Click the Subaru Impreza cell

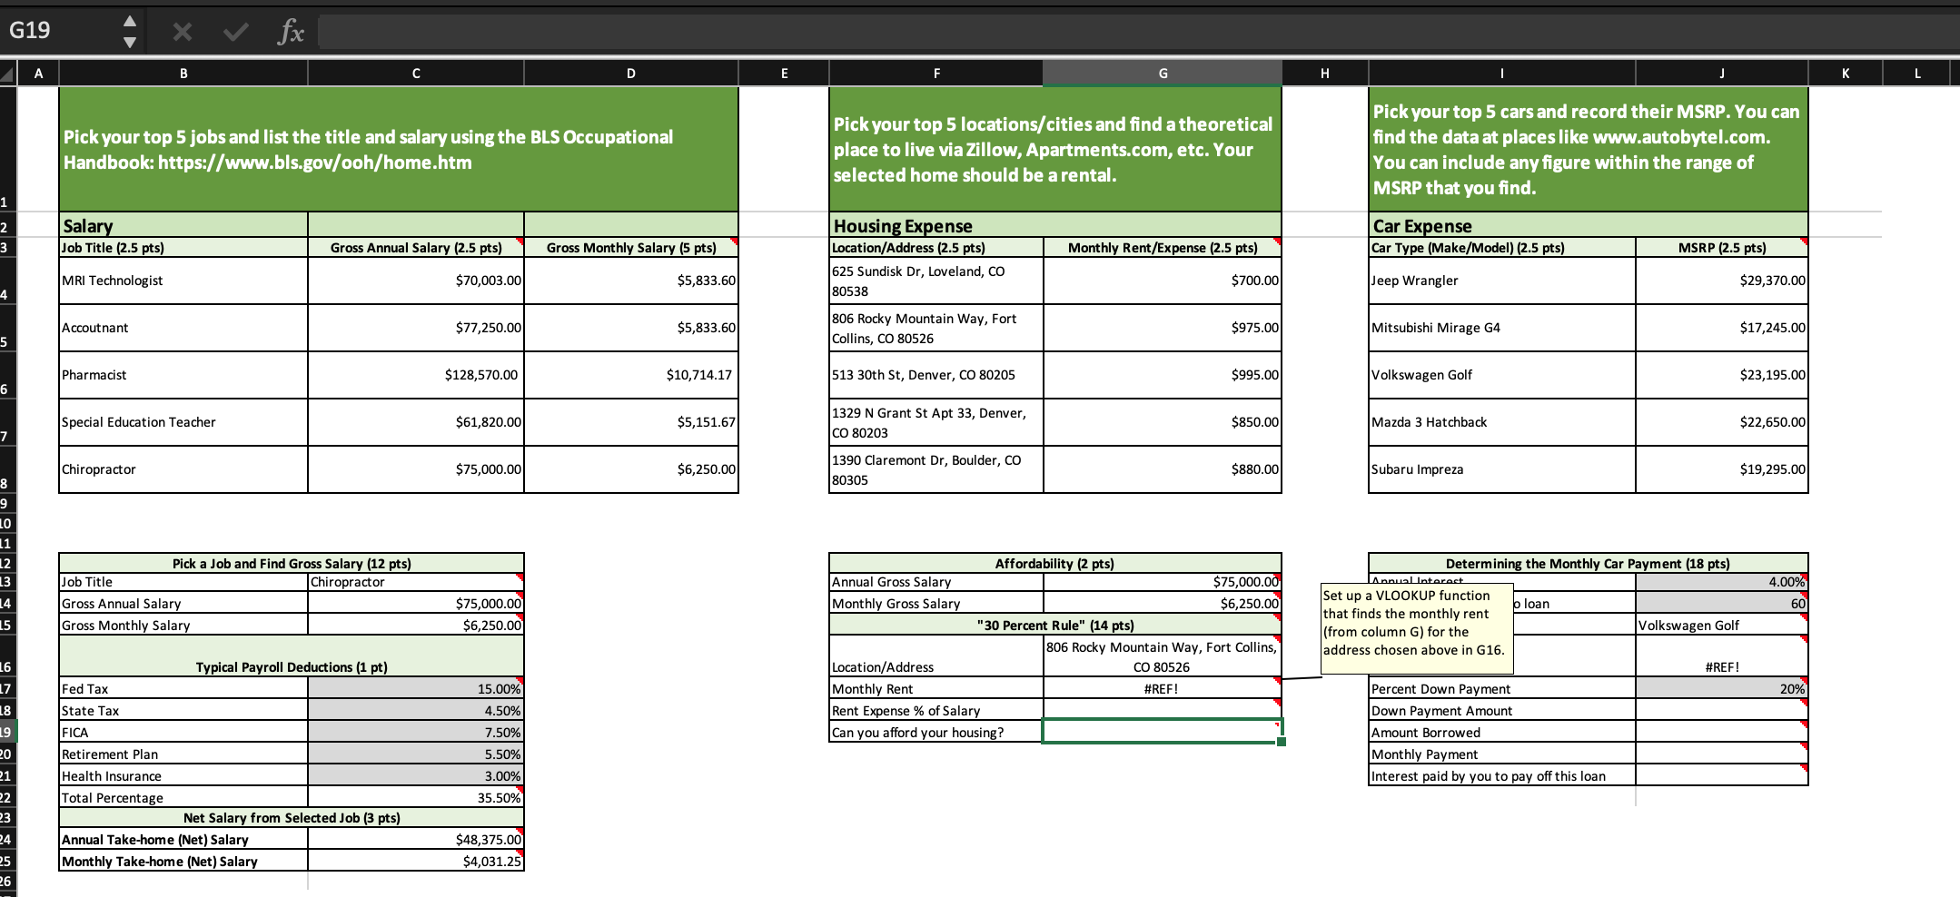1502,469
